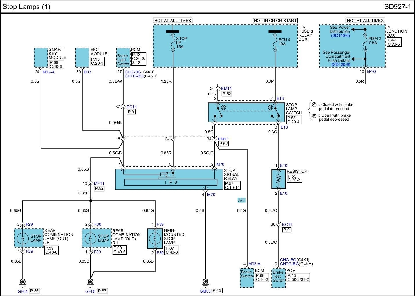Screen dimensions: 415x296
Task: Open page reference P.60 C.10-2
Action: [262, 277]
